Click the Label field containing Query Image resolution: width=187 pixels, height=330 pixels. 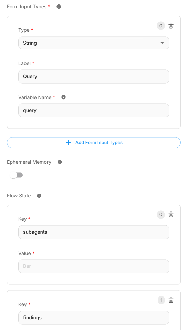(94, 76)
